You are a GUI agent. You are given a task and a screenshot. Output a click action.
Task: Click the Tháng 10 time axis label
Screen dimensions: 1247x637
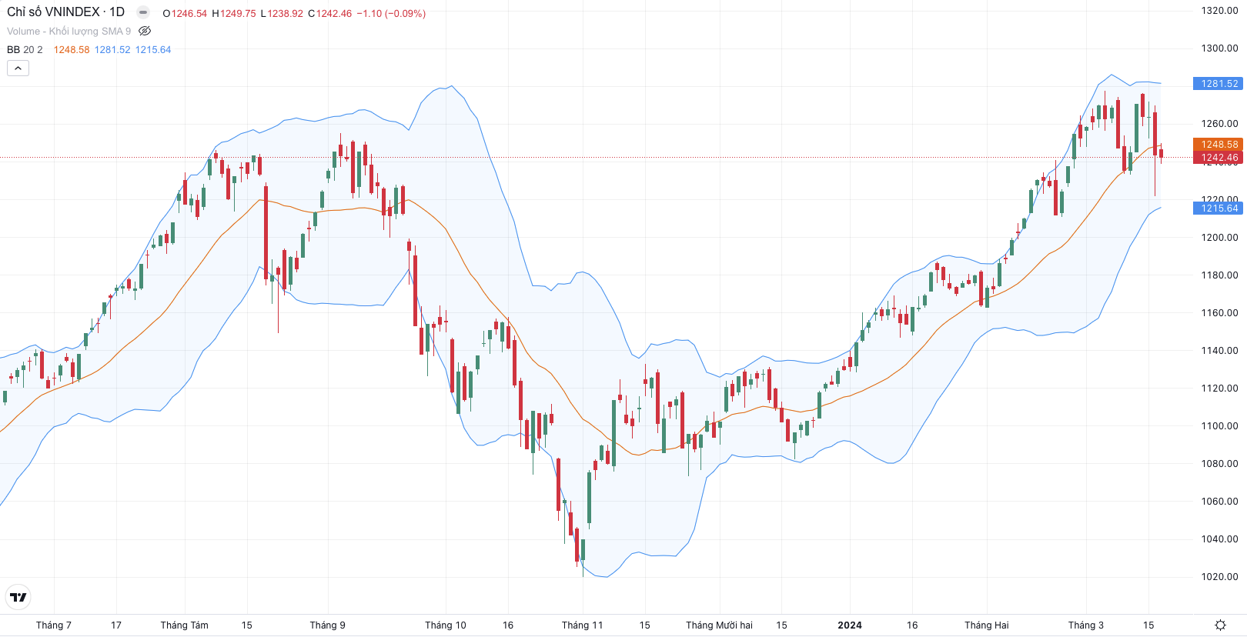click(x=446, y=625)
